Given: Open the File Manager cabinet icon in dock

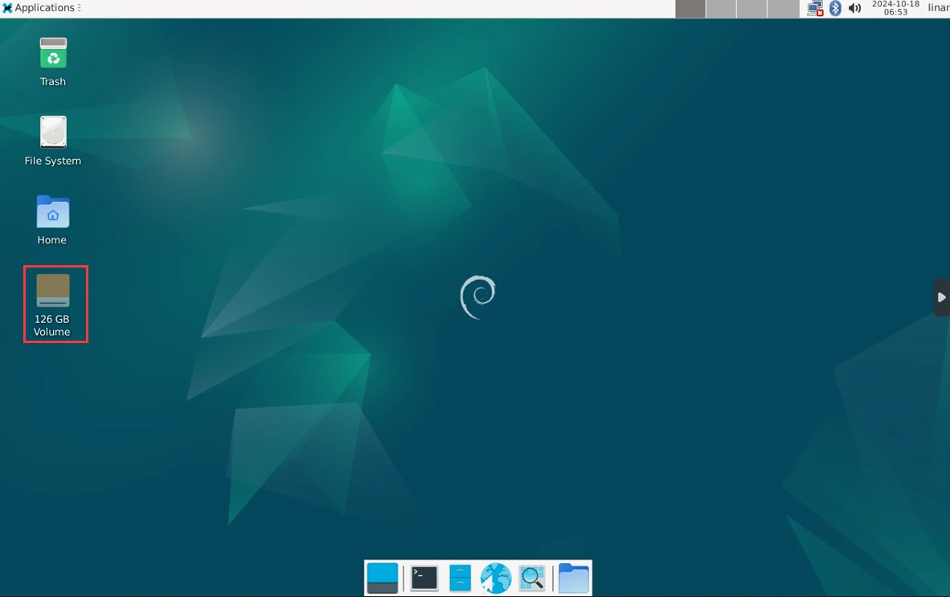Looking at the screenshot, I should point(460,578).
